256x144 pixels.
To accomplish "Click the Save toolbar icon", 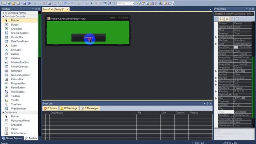I will (24, 3).
